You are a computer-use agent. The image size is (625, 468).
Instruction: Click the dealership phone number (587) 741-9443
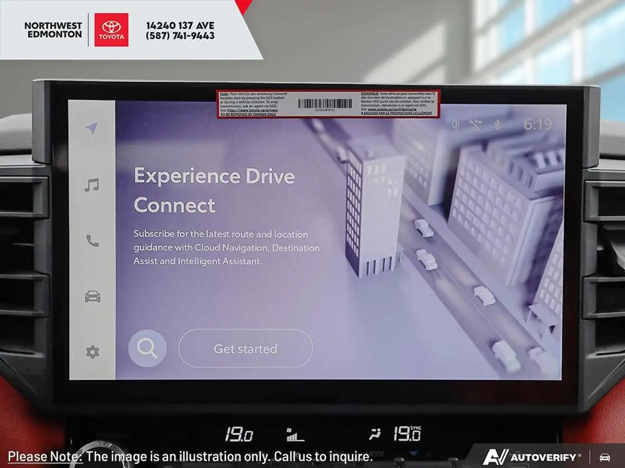click(180, 36)
